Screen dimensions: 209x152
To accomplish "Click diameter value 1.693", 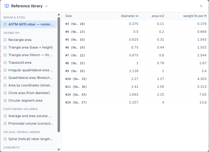I will coord(134,95).
